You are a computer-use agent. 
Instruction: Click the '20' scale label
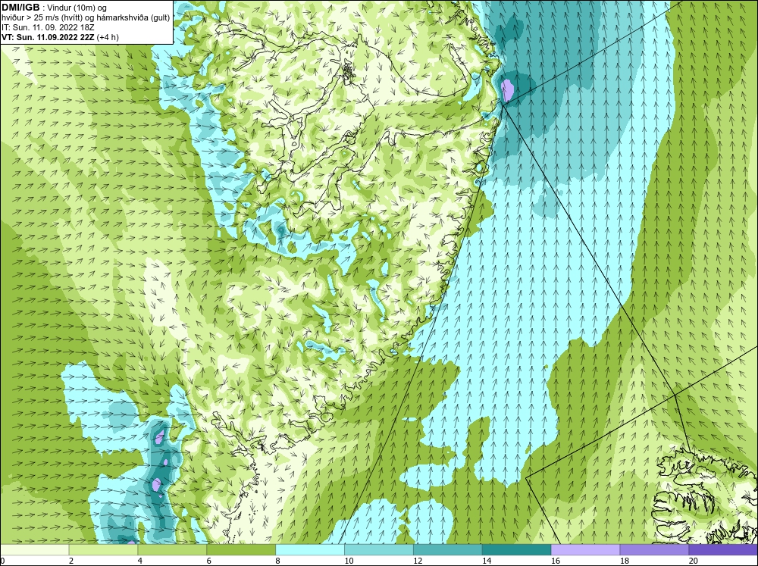point(694,561)
